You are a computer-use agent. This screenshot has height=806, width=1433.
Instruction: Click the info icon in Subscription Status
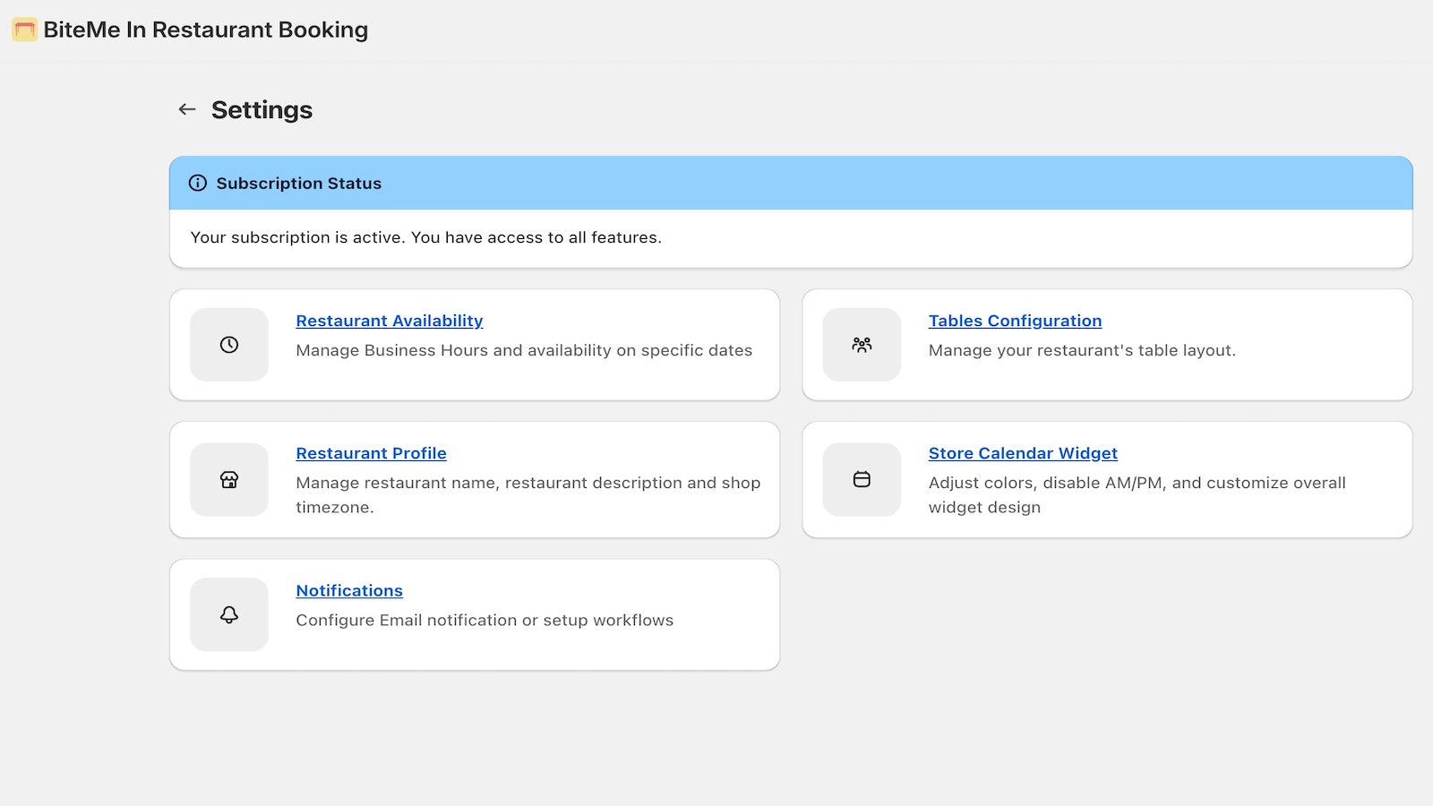click(198, 183)
